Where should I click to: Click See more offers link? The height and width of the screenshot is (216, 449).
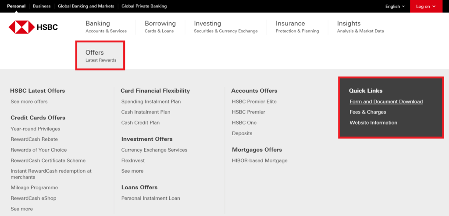pyautogui.click(x=29, y=101)
